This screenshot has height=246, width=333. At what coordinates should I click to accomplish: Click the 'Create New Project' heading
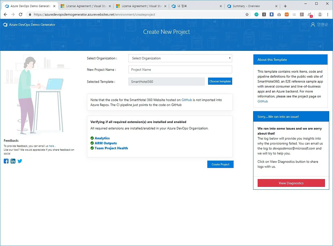(x=166, y=32)
